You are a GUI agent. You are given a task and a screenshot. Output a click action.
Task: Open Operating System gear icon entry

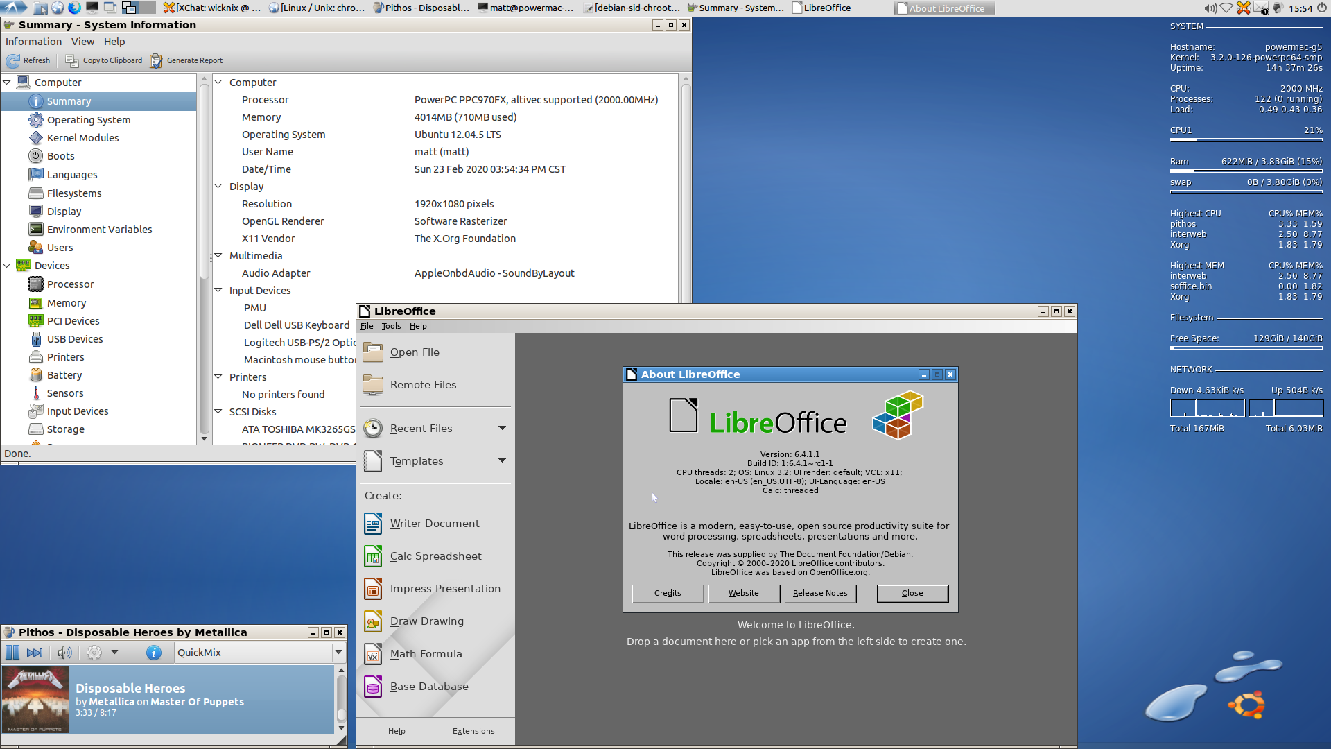[x=36, y=120]
